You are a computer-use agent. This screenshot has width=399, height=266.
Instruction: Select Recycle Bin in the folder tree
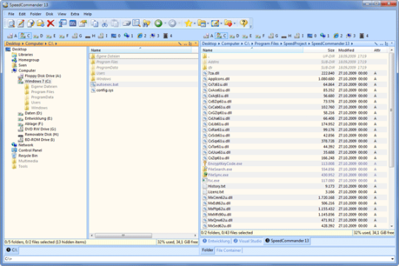click(x=28, y=156)
